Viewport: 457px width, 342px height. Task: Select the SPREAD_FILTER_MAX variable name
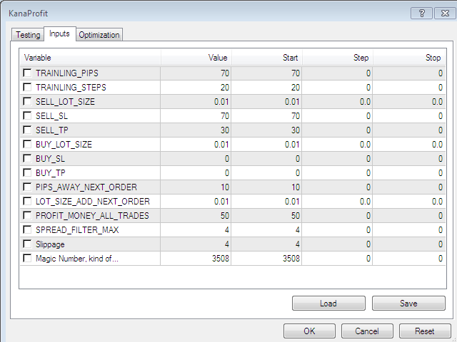click(77, 229)
